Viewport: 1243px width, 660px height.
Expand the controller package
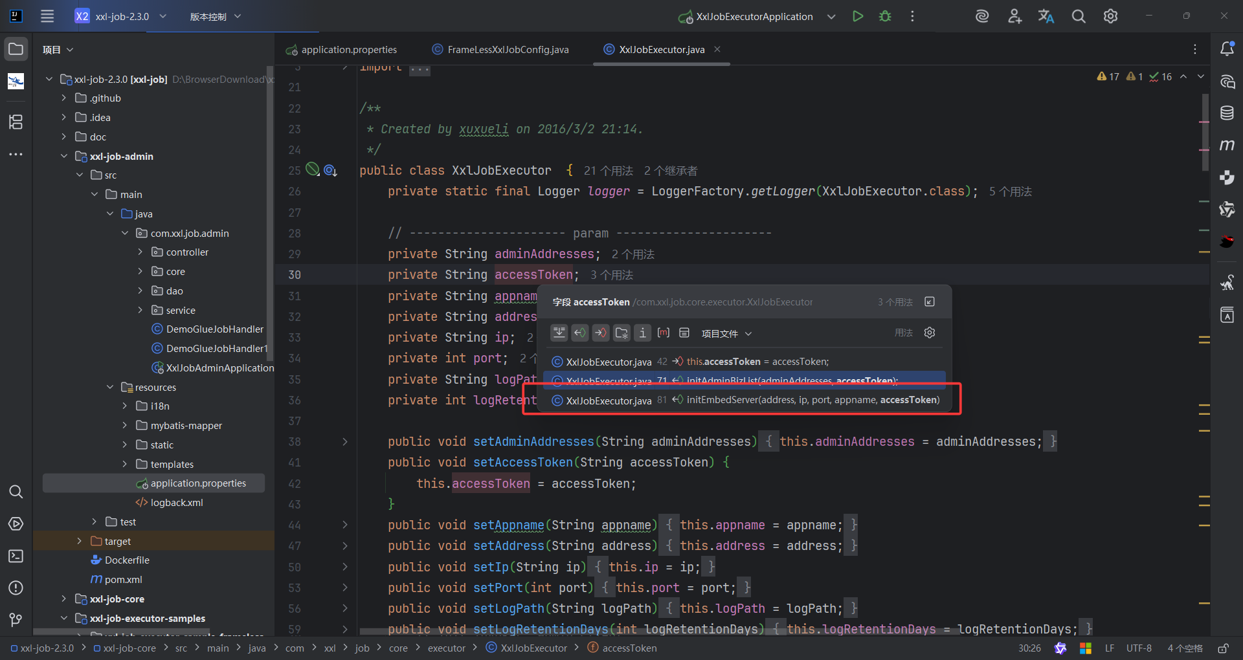140,252
